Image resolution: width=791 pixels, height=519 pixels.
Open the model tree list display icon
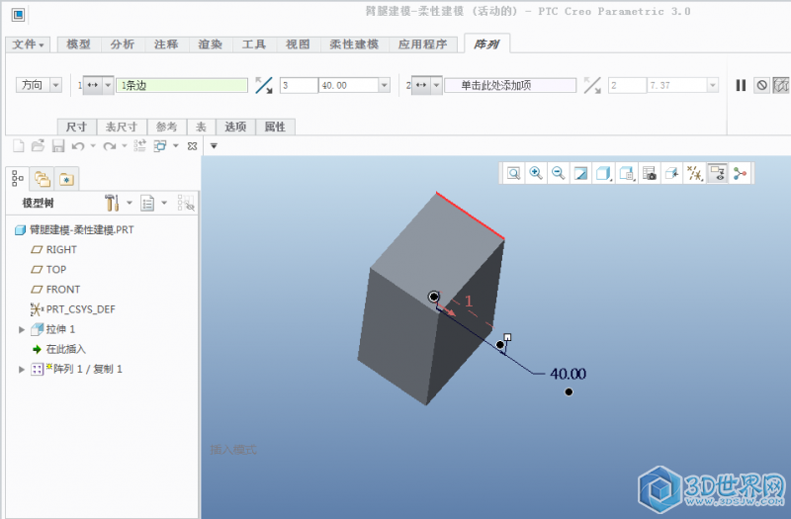(x=147, y=204)
